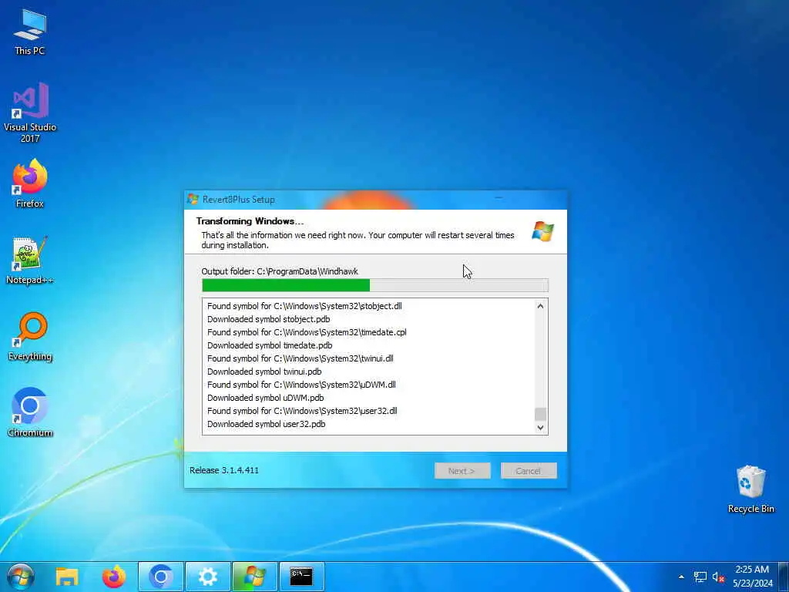Switch to Chromium taskbar button
789x592 pixels.
point(161,577)
